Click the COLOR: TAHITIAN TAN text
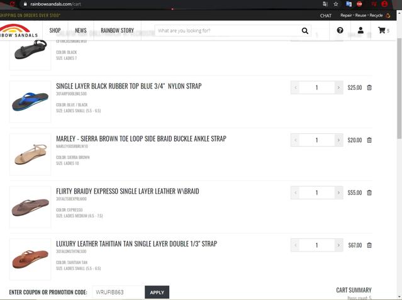This screenshot has height=300, width=402. [x=72, y=262]
